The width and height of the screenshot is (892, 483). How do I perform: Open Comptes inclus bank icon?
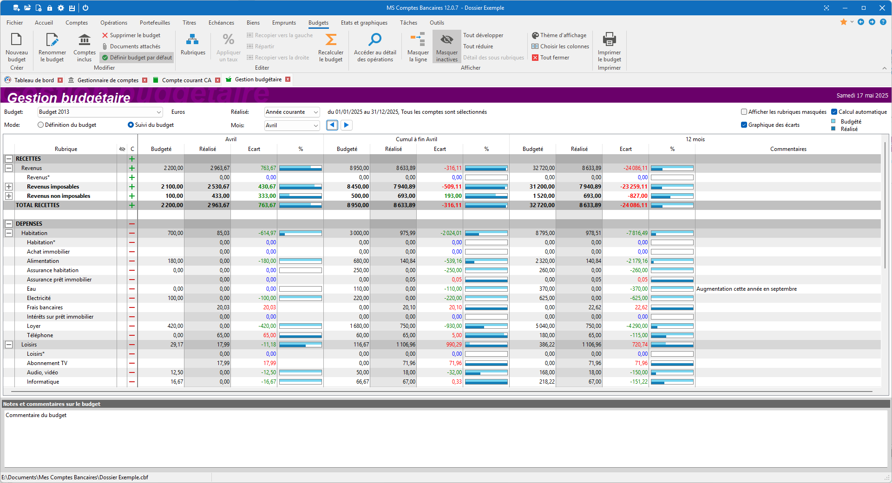click(x=84, y=40)
